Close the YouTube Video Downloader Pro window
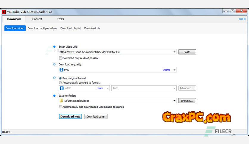Viewport: 249px width, 144px height. [241, 11]
